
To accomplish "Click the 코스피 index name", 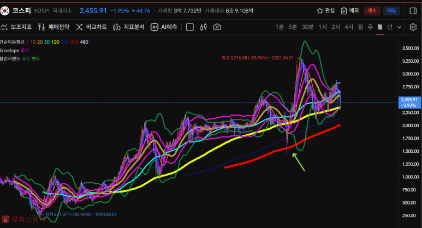I will pos(21,11).
